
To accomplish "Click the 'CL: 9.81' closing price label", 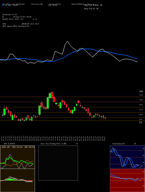I will click(52, 5).
